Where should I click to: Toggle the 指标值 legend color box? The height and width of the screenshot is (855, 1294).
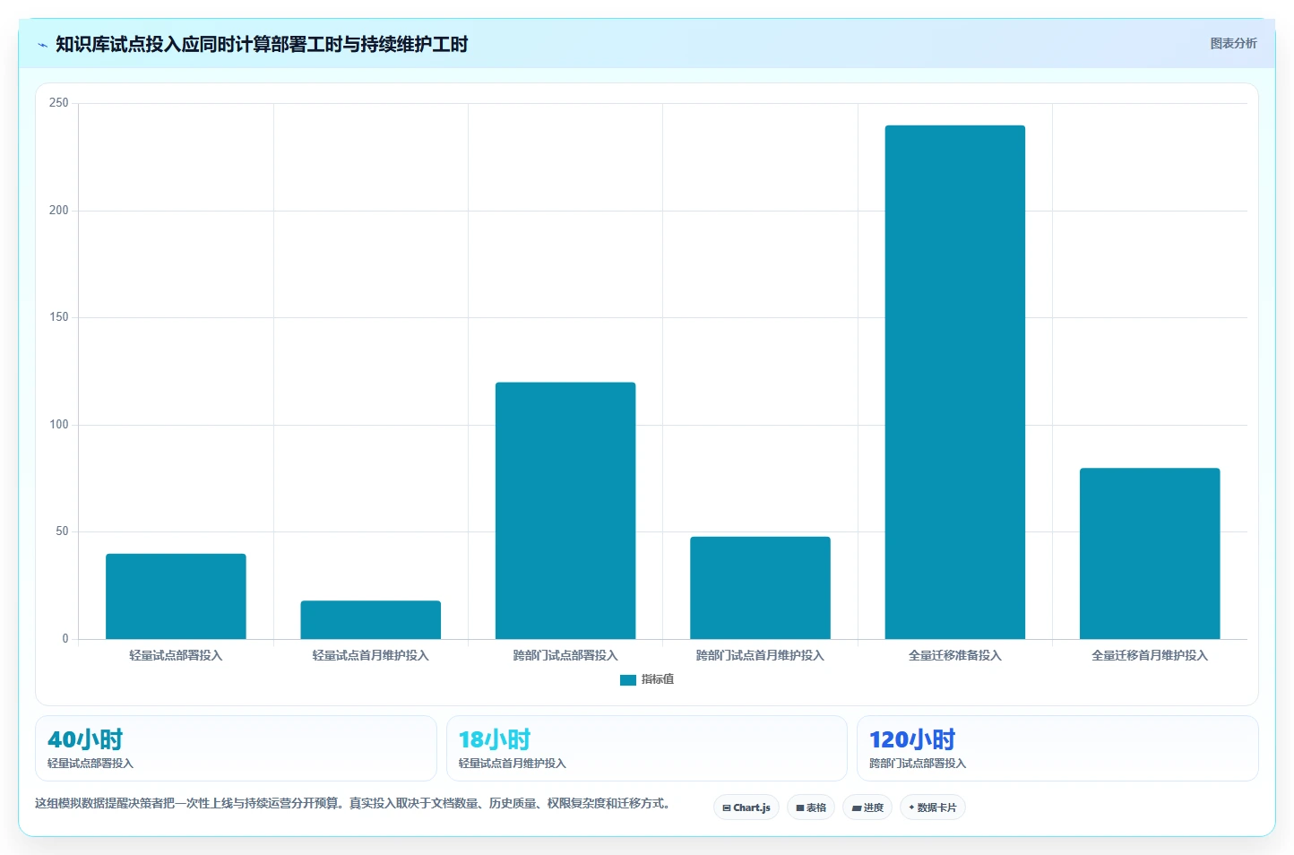click(x=628, y=680)
